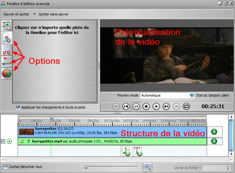Open the video settings gear tab

[x=7, y=38]
